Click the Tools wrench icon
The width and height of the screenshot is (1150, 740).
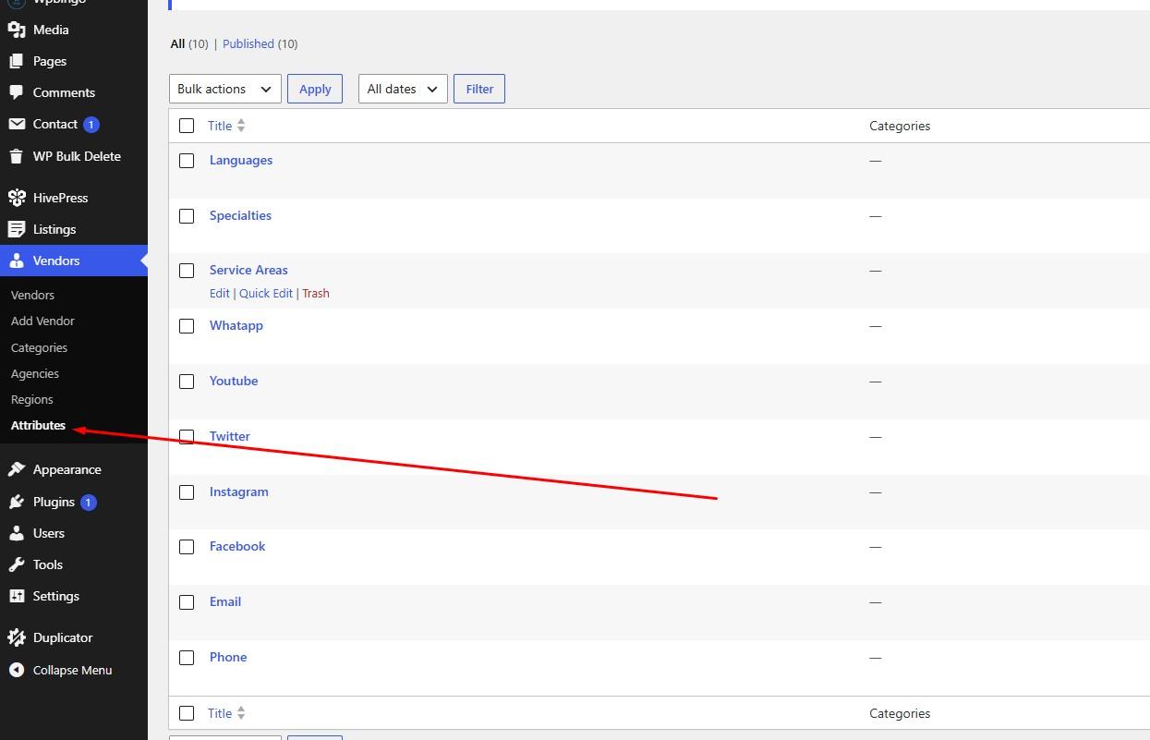pyautogui.click(x=17, y=564)
